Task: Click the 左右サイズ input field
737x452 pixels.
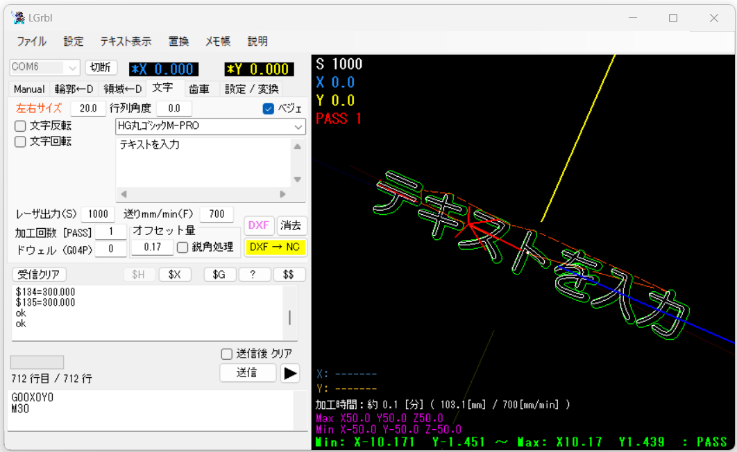Action: [x=88, y=108]
